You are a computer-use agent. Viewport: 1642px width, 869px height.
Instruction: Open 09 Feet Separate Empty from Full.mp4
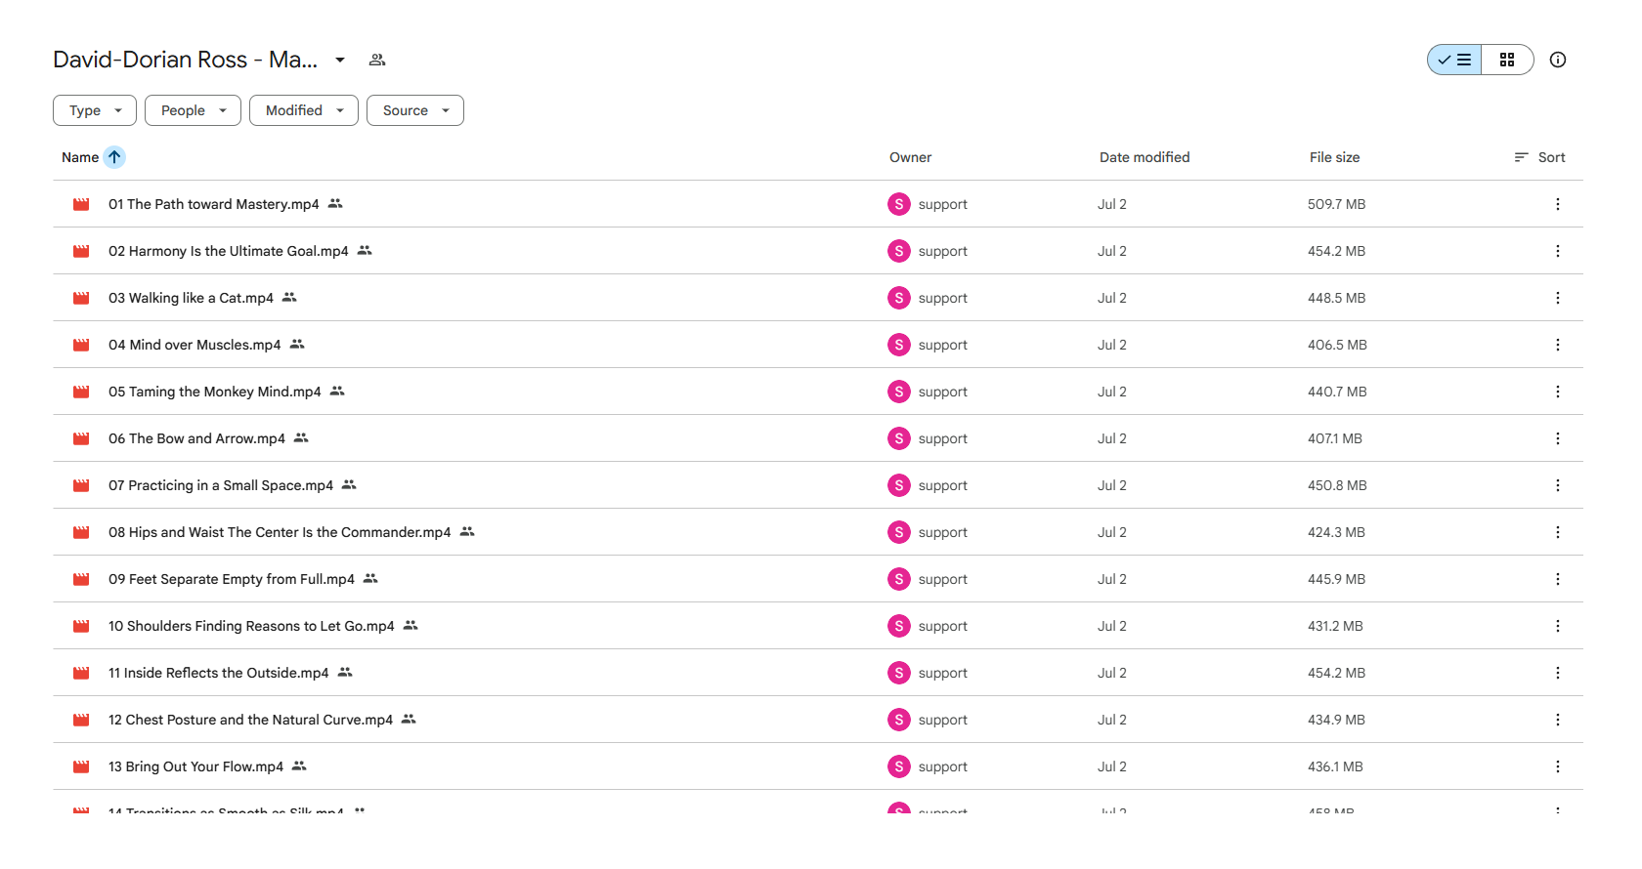click(x=232, y=579)
